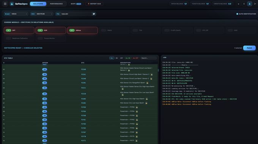Click info icon on Powertrain P1F70 row
Screen dimensions: 258x144
coord(137,136)
